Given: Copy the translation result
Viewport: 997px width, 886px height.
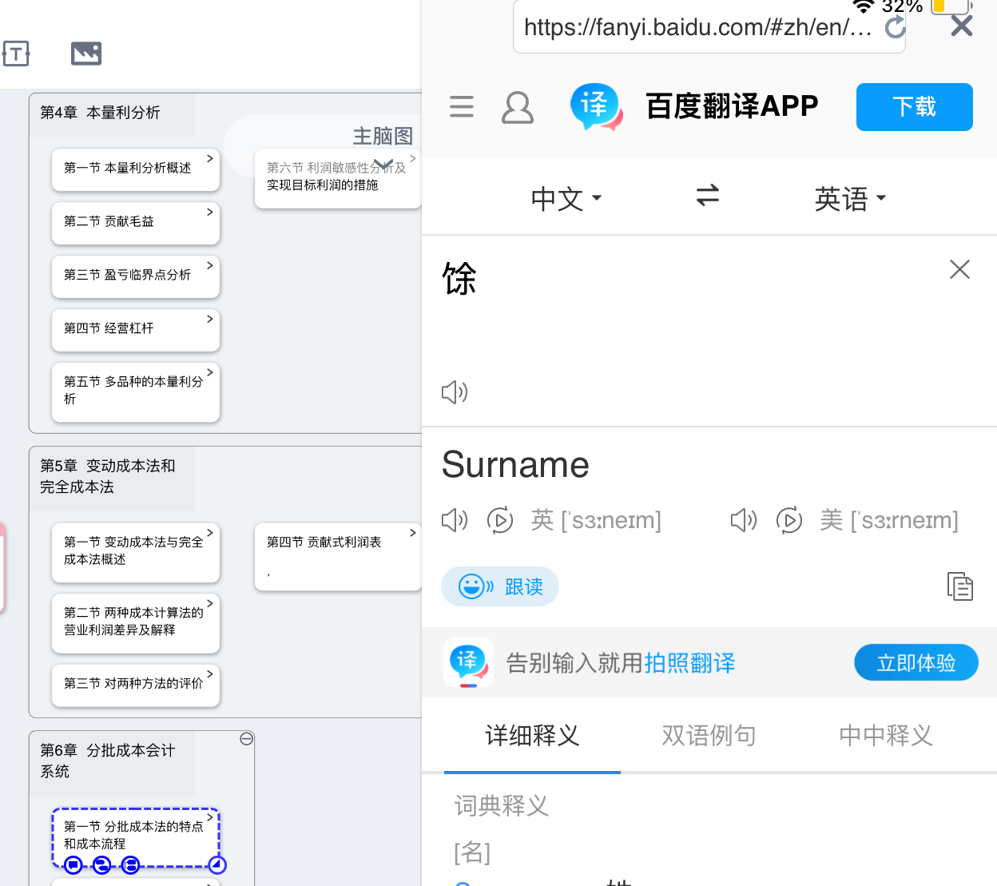Looking at the screenshot, I should click(959, 586).
